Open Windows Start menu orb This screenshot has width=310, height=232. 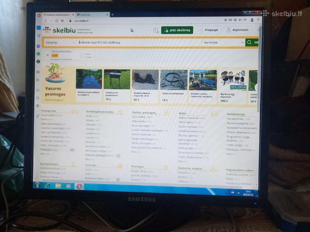[37, 185]
